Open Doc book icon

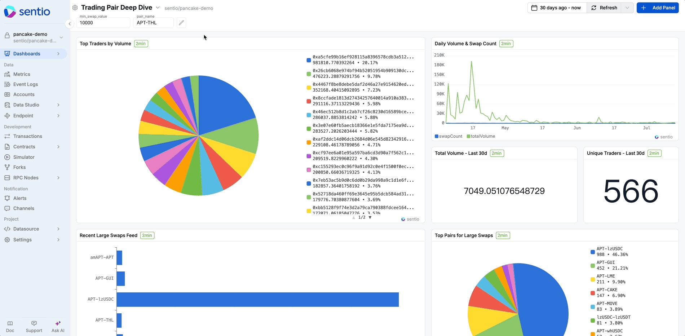[x=10, y=323]
